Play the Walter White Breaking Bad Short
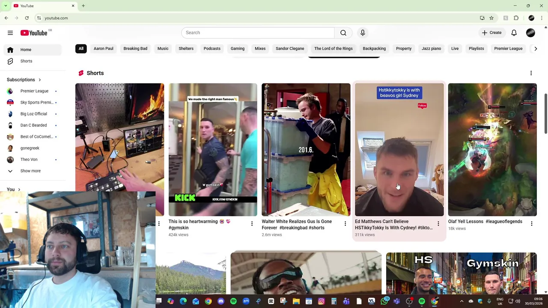 pyautogui.click(x=306, y=150)
